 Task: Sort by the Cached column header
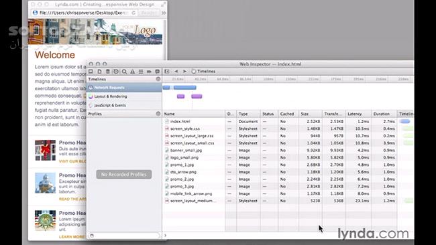[288, 114]
